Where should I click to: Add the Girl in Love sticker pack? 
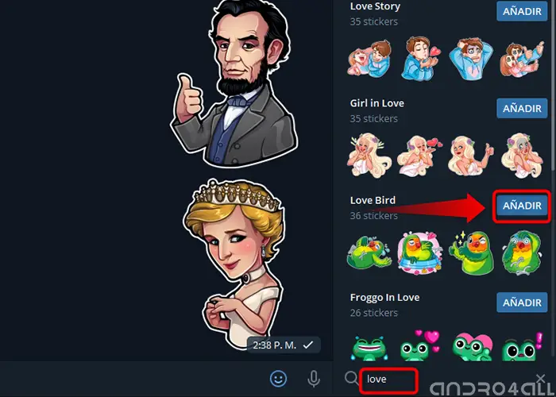(x=522, y=109)
